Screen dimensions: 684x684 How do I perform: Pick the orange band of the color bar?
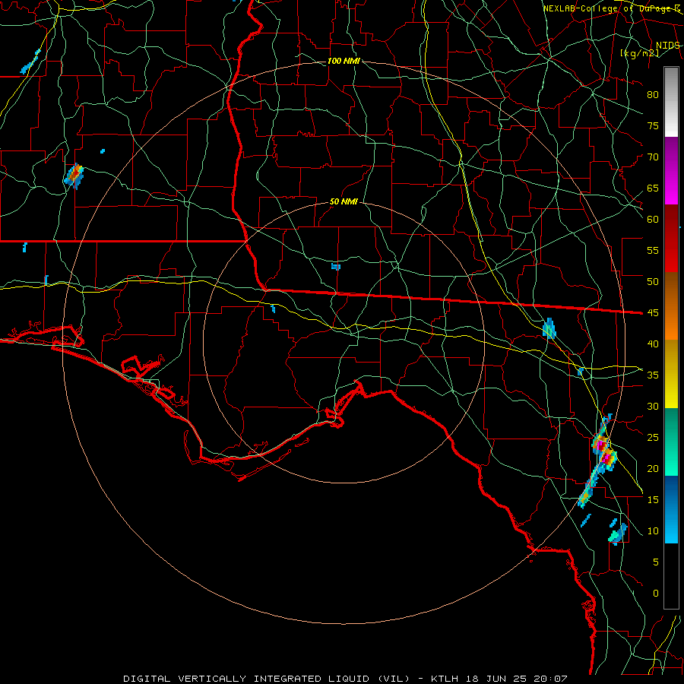[671, 323]
